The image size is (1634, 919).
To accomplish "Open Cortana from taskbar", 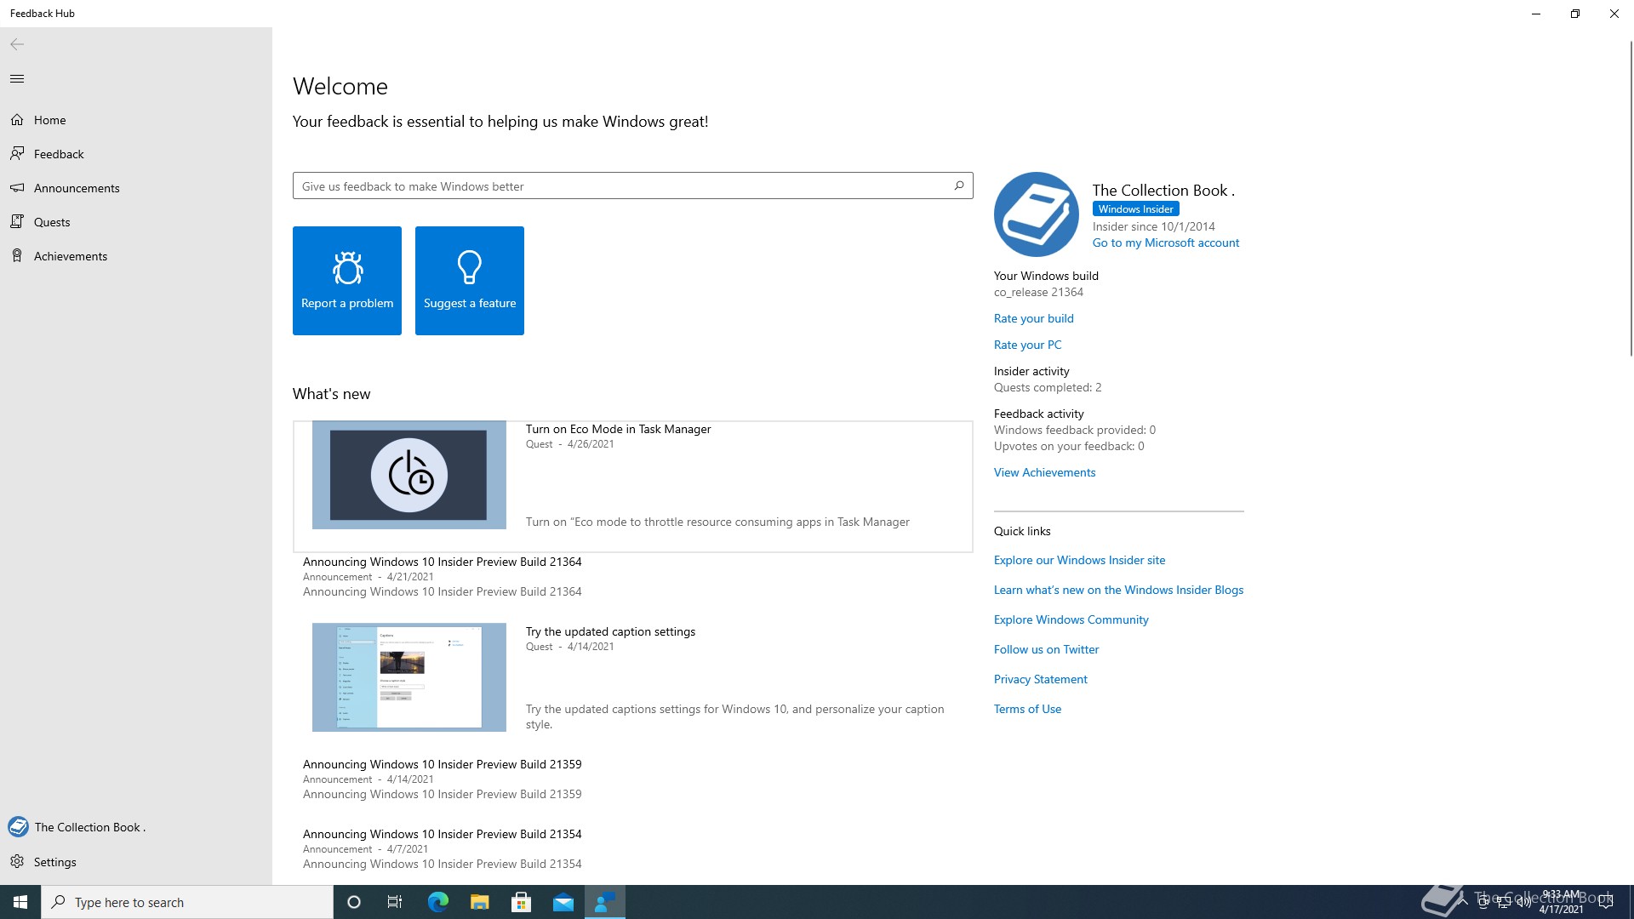I will 354,902.
